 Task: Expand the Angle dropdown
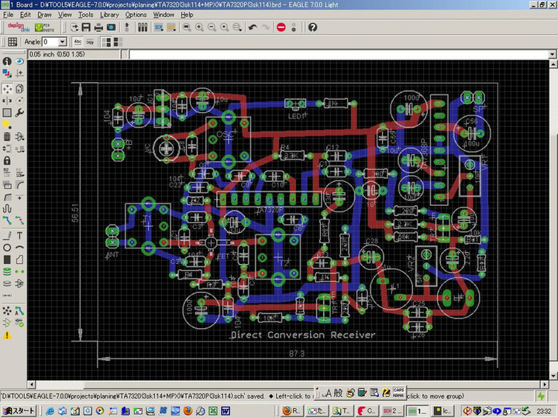point(64,42)
